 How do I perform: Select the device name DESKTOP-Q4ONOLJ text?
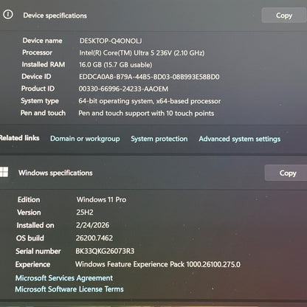(111, 41)
